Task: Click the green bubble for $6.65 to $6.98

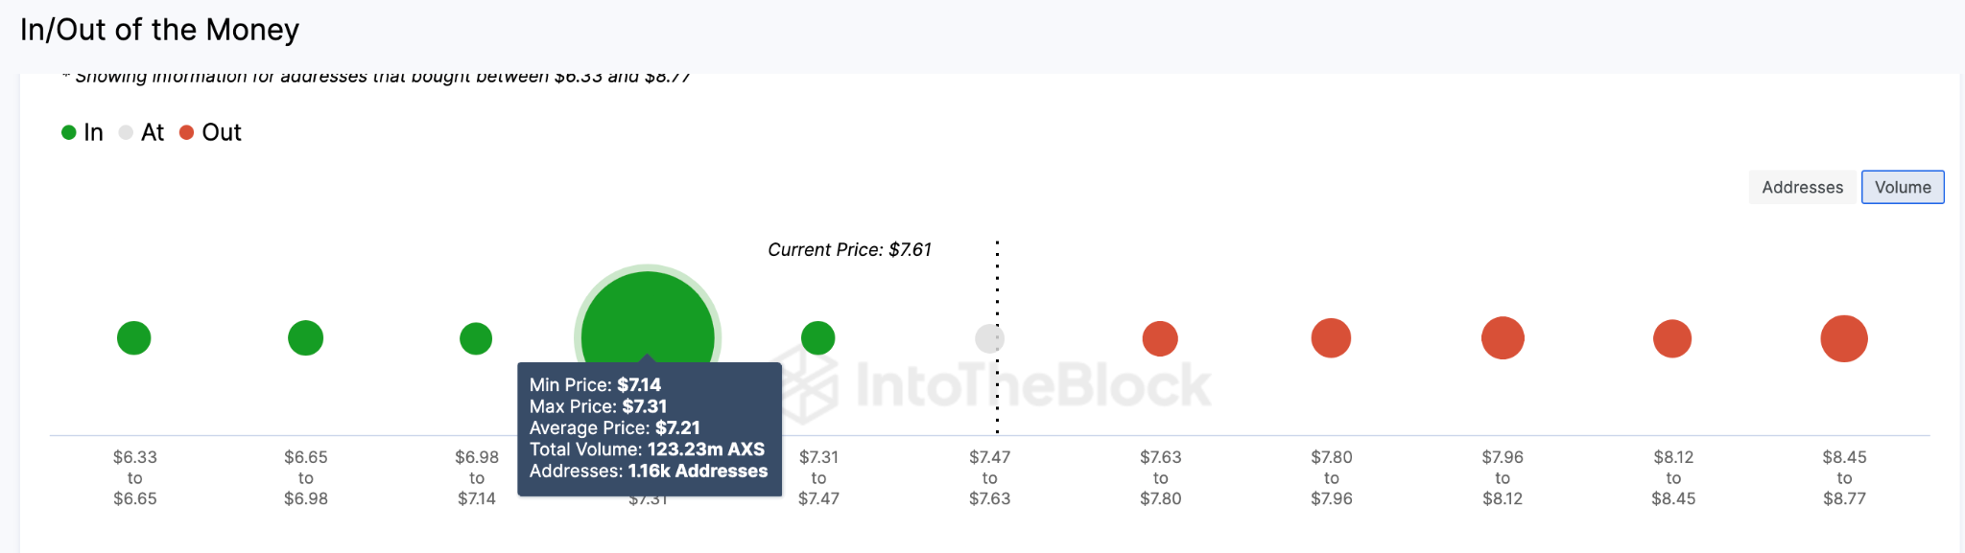Action: pos(305,337)
